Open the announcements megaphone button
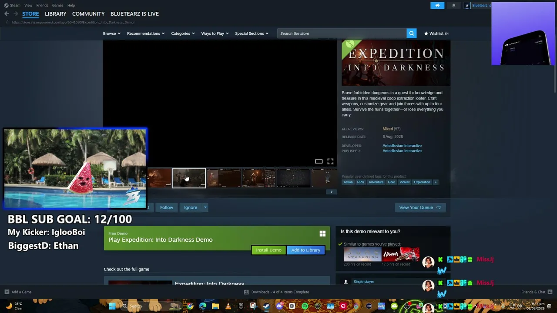The height and width of the screenshot is (313, 557). pos(437,6)
